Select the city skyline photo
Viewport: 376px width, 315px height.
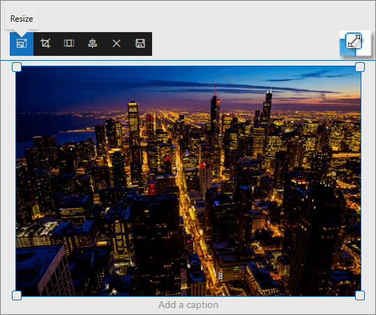pyautogui.click(x=188, y=181)
